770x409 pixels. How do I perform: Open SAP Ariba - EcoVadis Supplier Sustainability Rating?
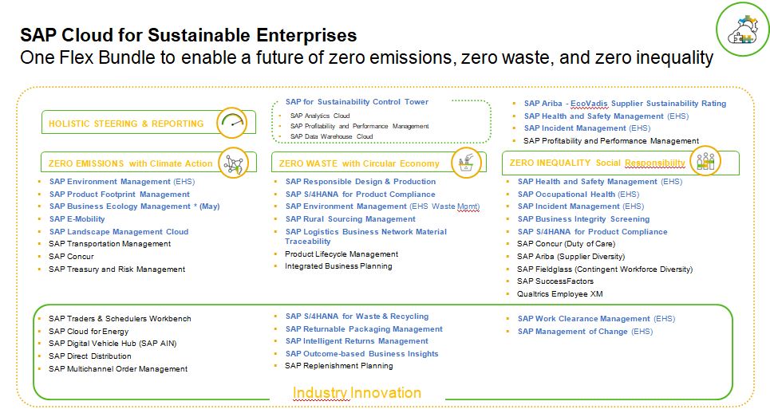click(x=625, y=104)
